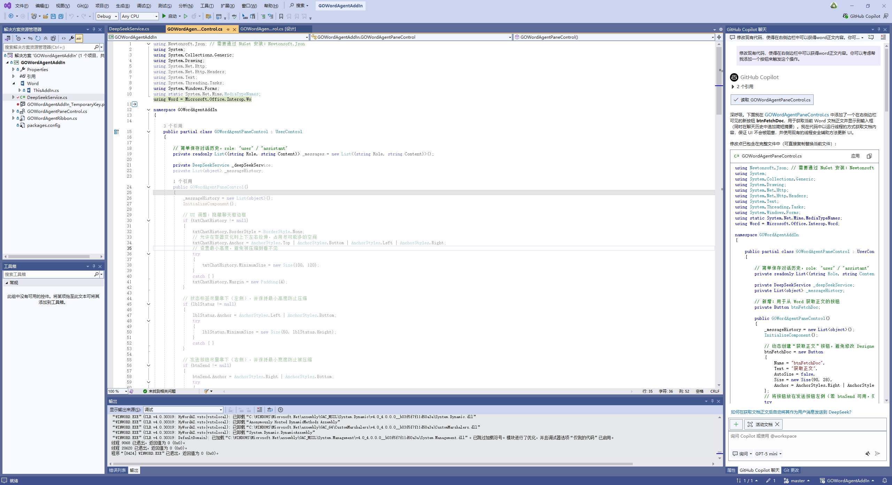Open the GPT-5 mini model dropdown
892x485 pixels.
click(768, 454)
